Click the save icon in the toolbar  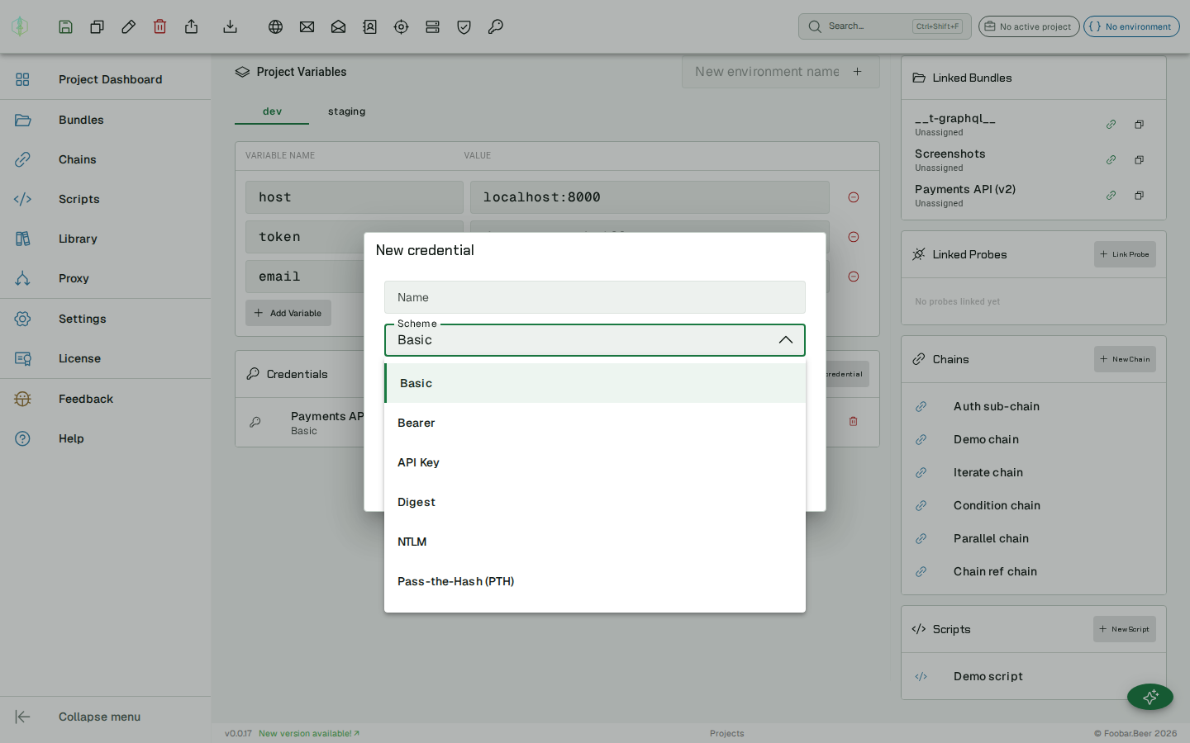pyautogui.click(x=66, y=26)
